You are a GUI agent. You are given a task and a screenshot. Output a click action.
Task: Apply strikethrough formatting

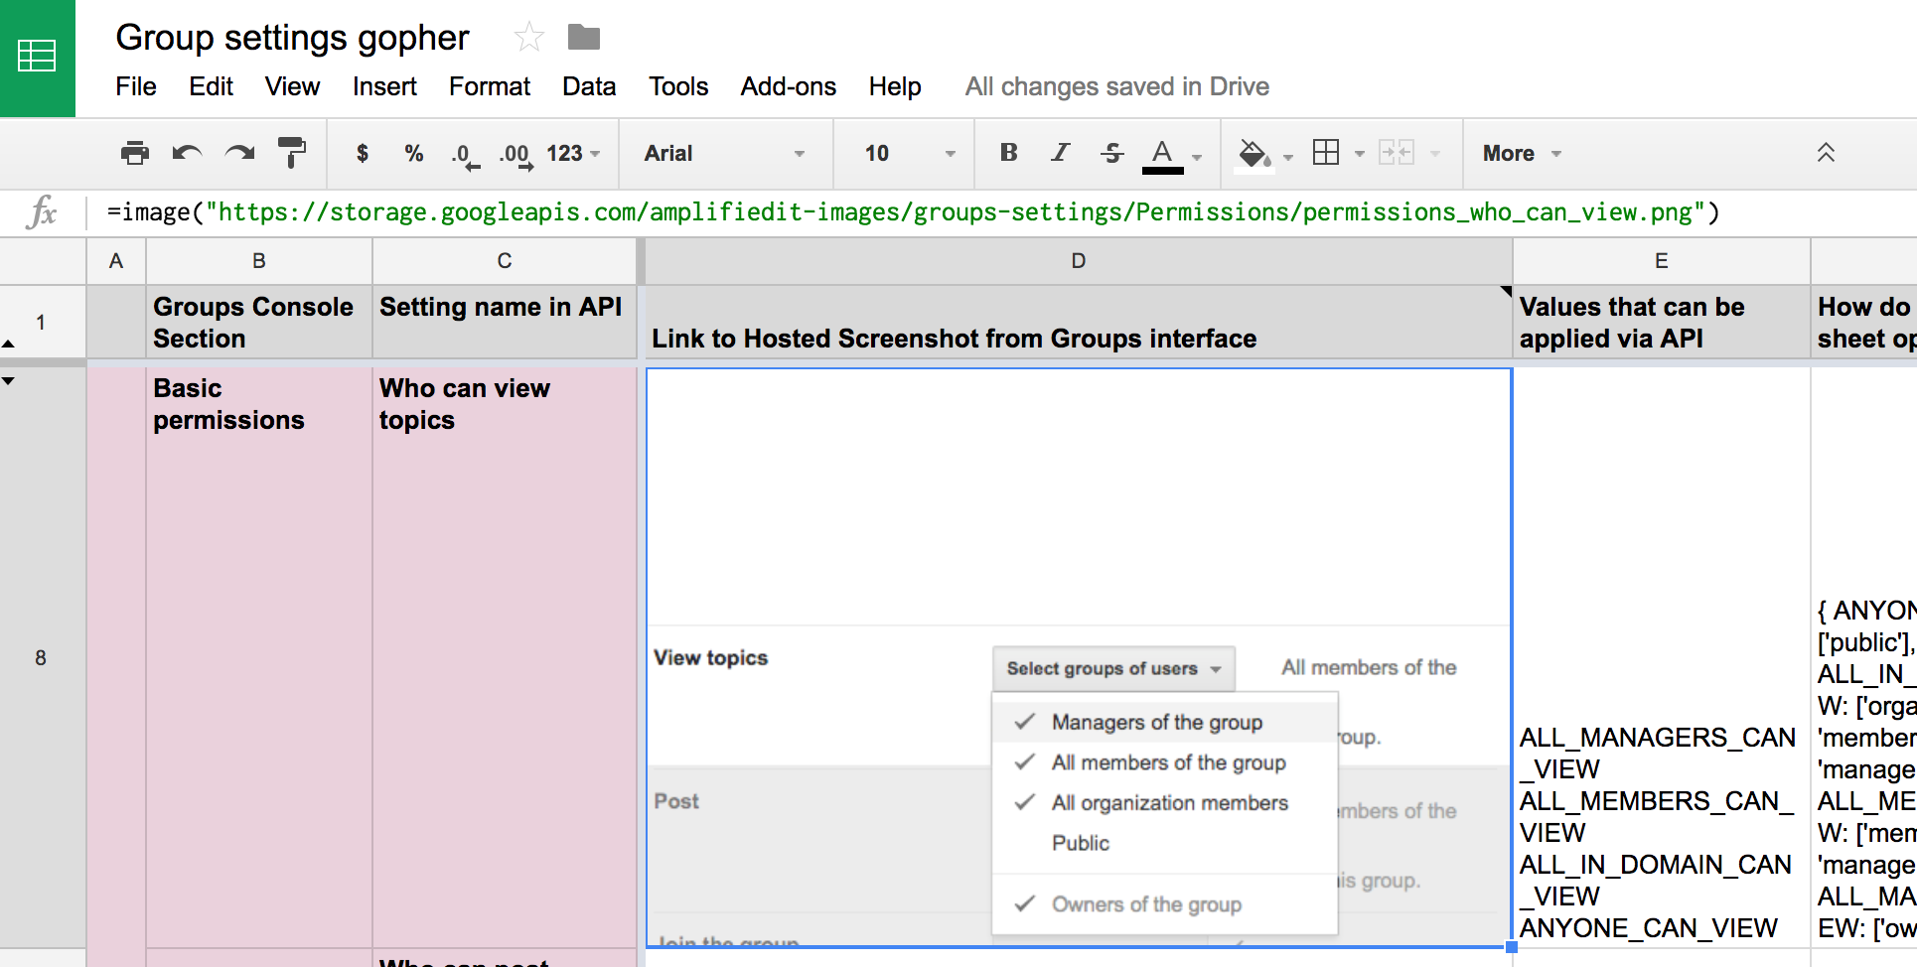pyautogui.click(x=1111, y=153)
